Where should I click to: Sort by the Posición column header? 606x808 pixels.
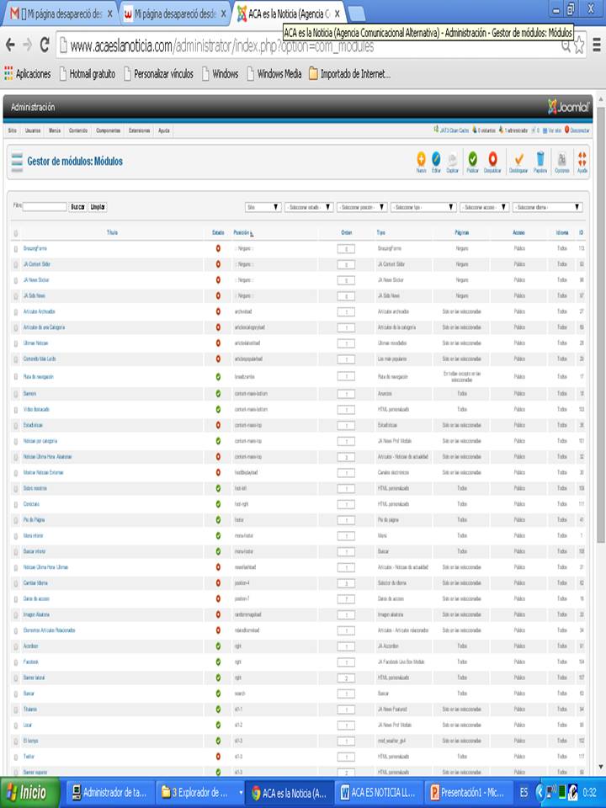coord(242,233)
